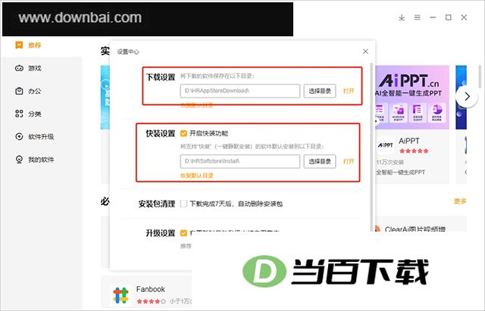Click 选择目录 button for download directory
This screenshot has width=485, height=311.
tap(320, 91)
